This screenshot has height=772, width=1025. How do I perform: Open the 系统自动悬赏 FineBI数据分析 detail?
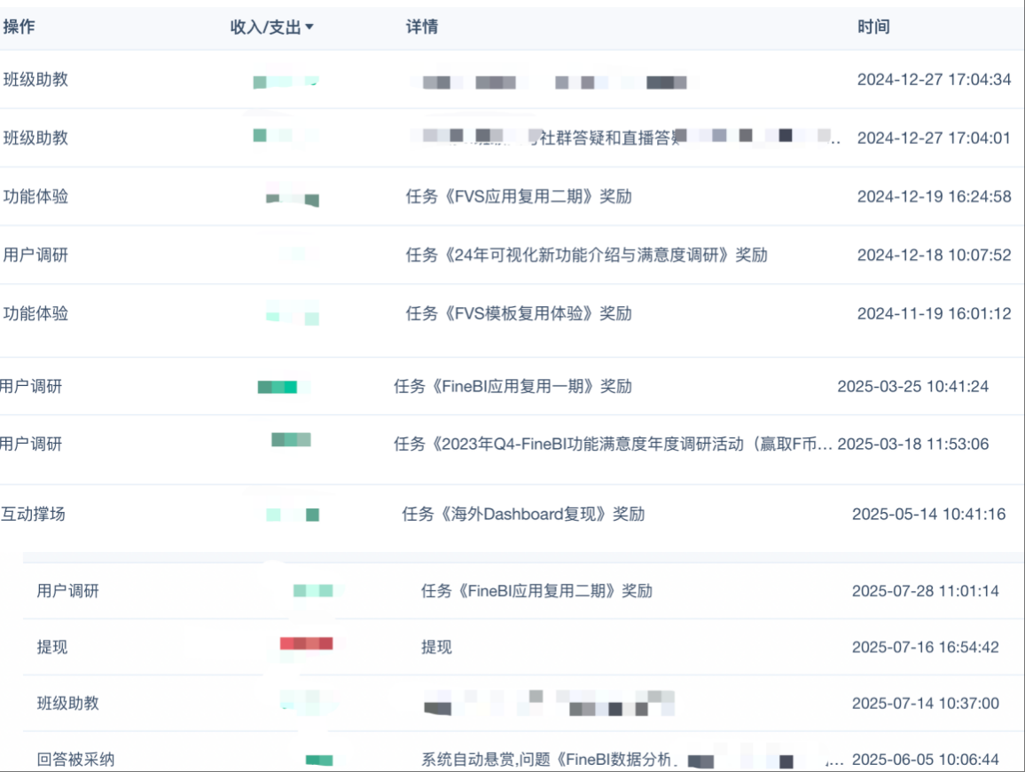(550, 760)
